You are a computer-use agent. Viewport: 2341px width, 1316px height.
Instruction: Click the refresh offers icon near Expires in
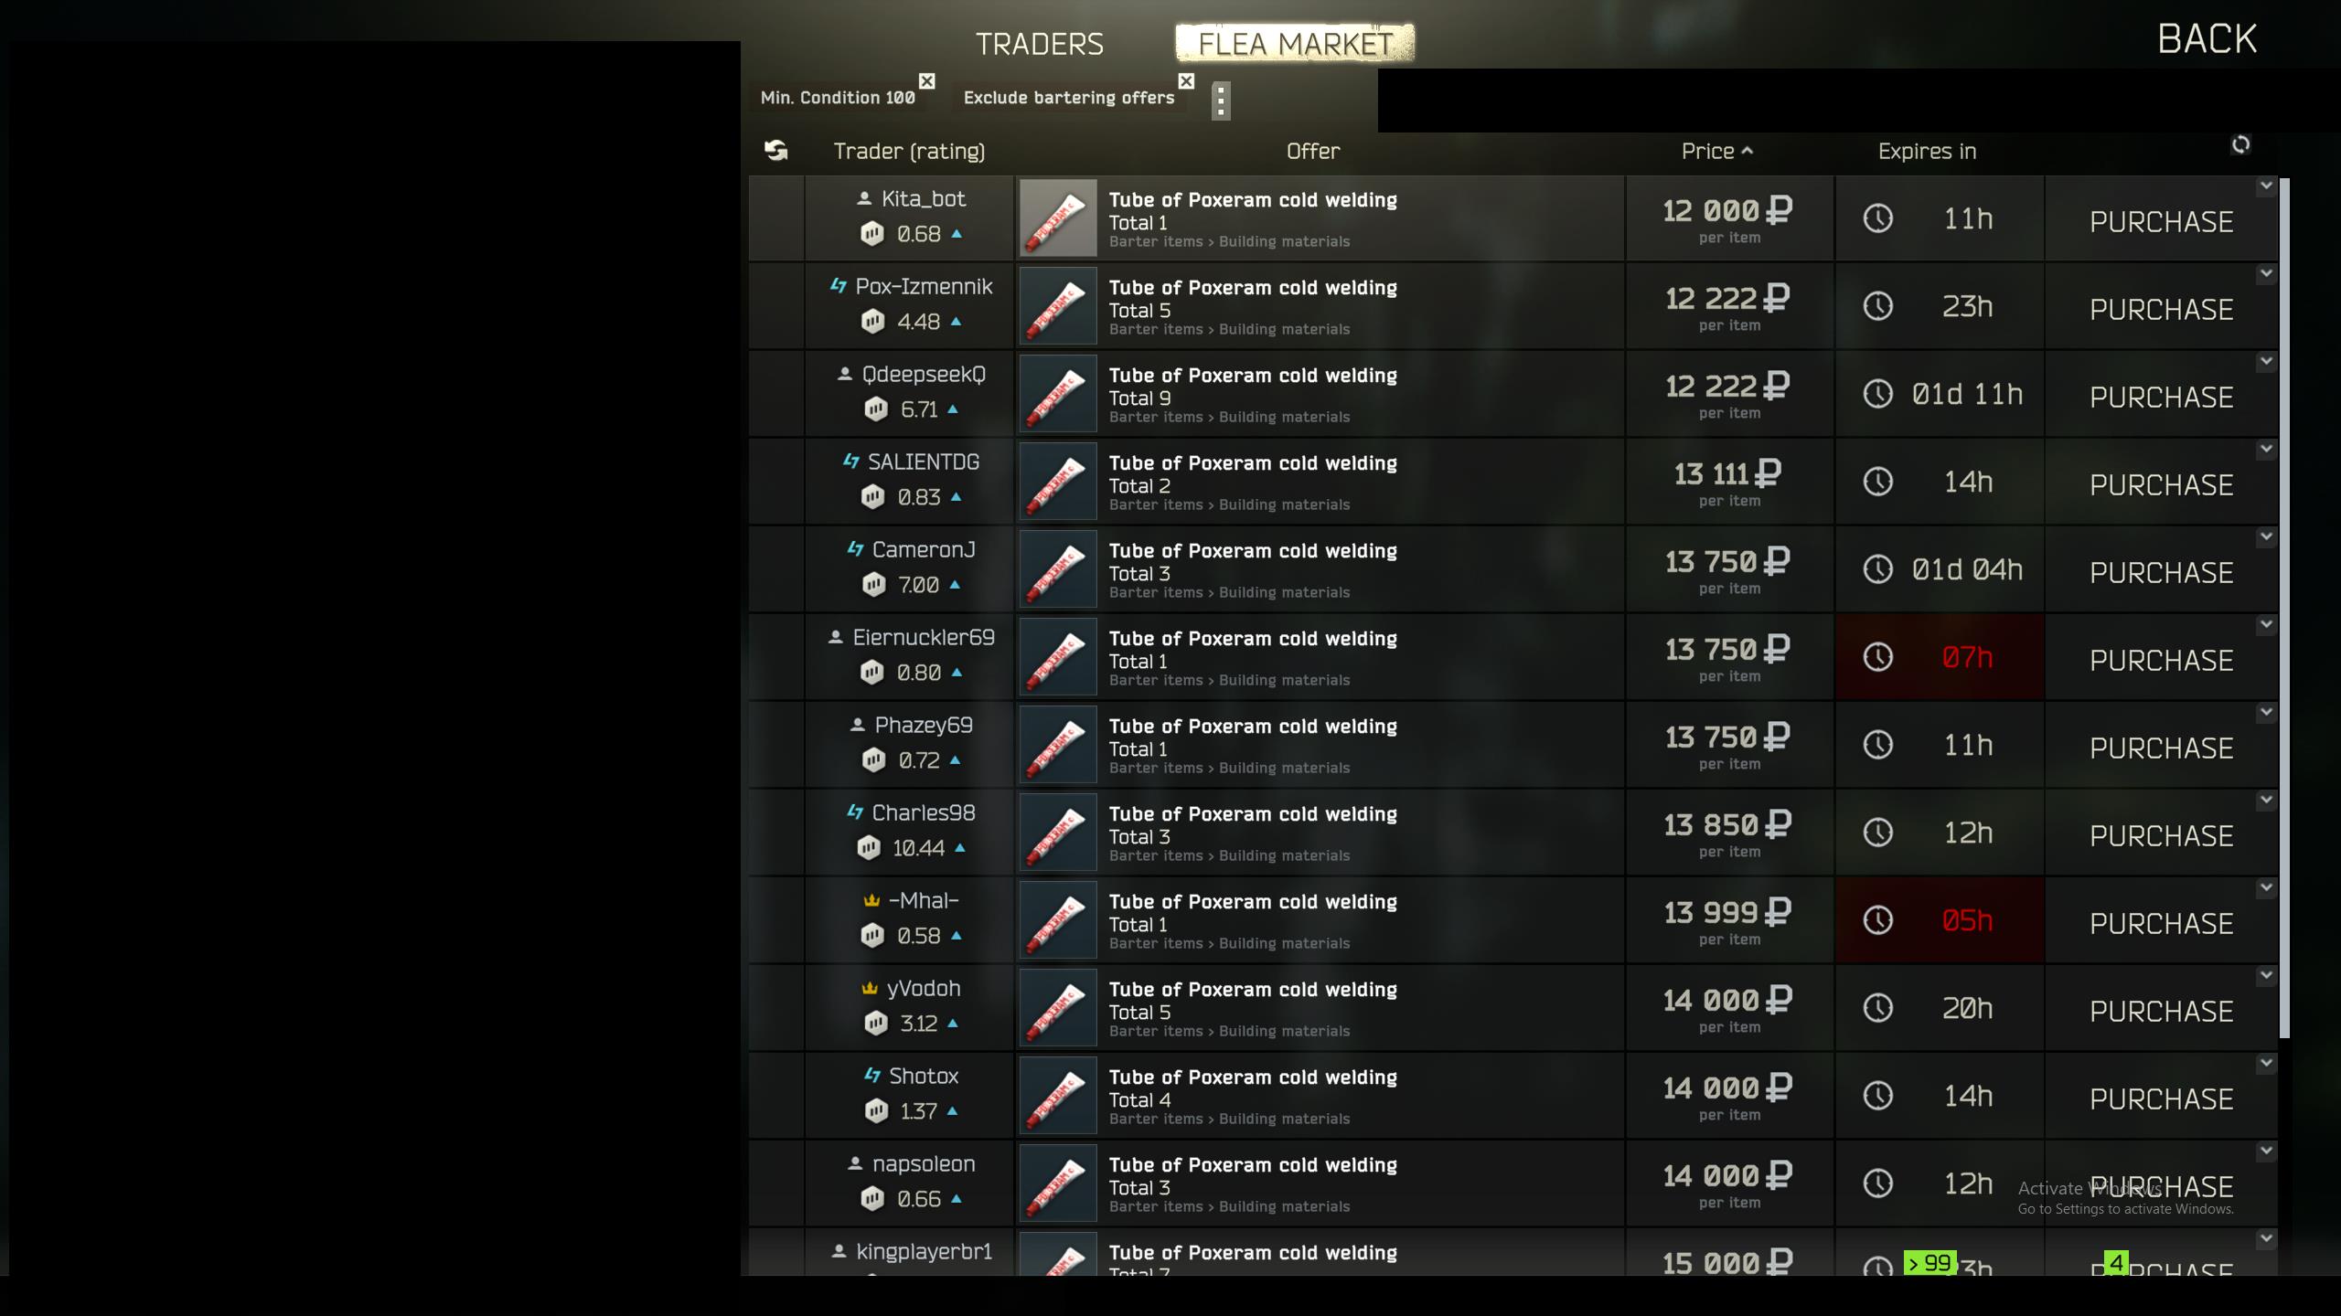(x=2239, y=144)
